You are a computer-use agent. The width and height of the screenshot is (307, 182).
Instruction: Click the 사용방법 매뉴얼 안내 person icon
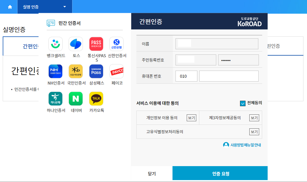coord(226,145)
